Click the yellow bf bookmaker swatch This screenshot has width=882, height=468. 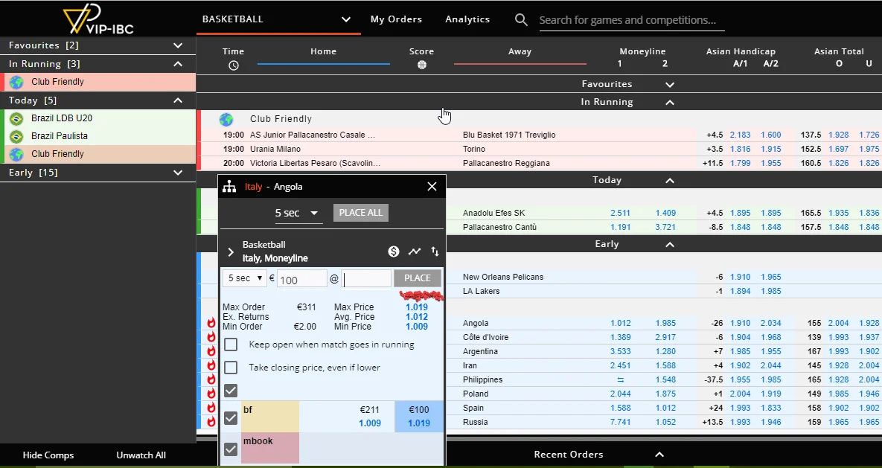click(x=270, y=417)
